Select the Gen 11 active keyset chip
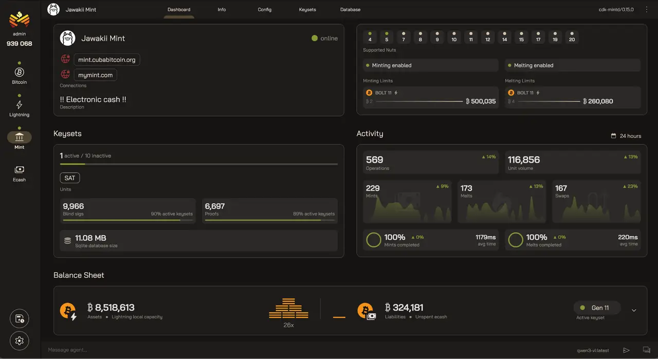Image resolution: width=658 pixels, height=359 pixels. click(x=597, y=308)
